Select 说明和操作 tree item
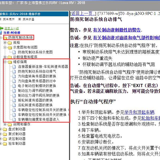Screen dimensions: 160x160 [22, 124]
